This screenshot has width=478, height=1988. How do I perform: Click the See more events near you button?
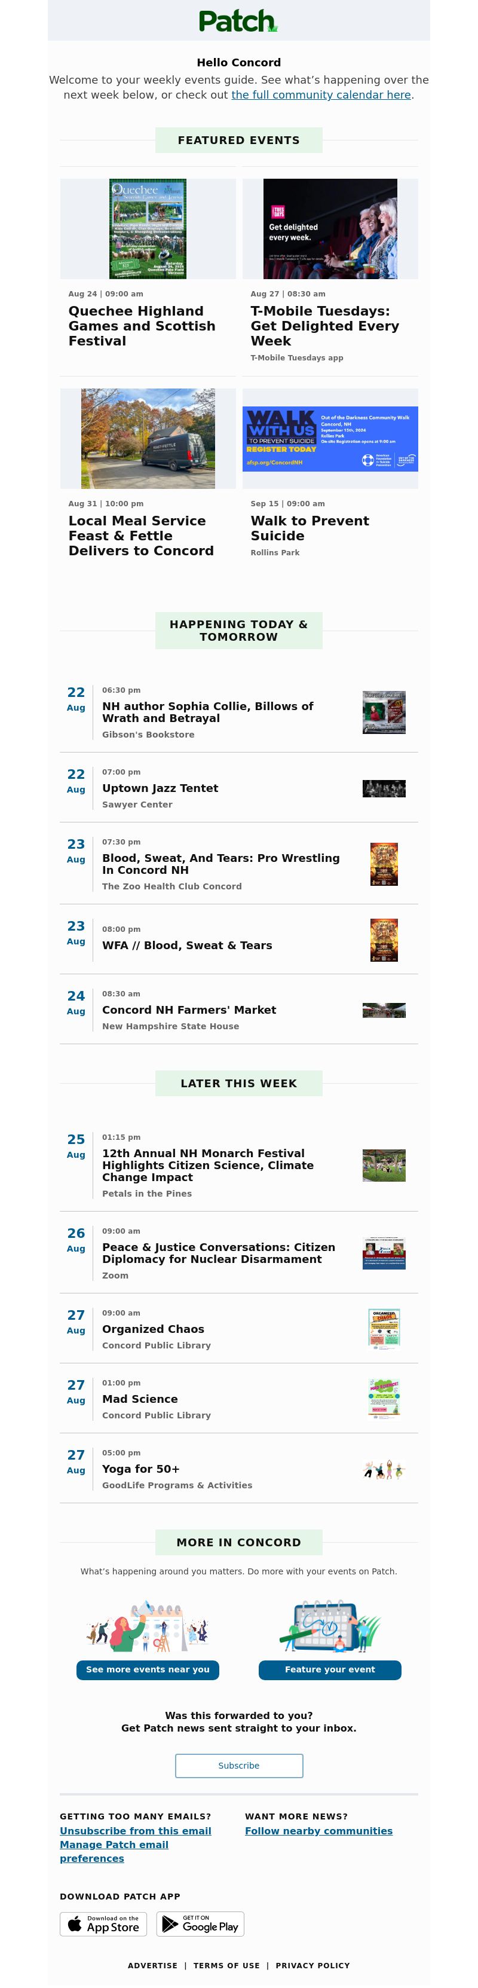148,1669
